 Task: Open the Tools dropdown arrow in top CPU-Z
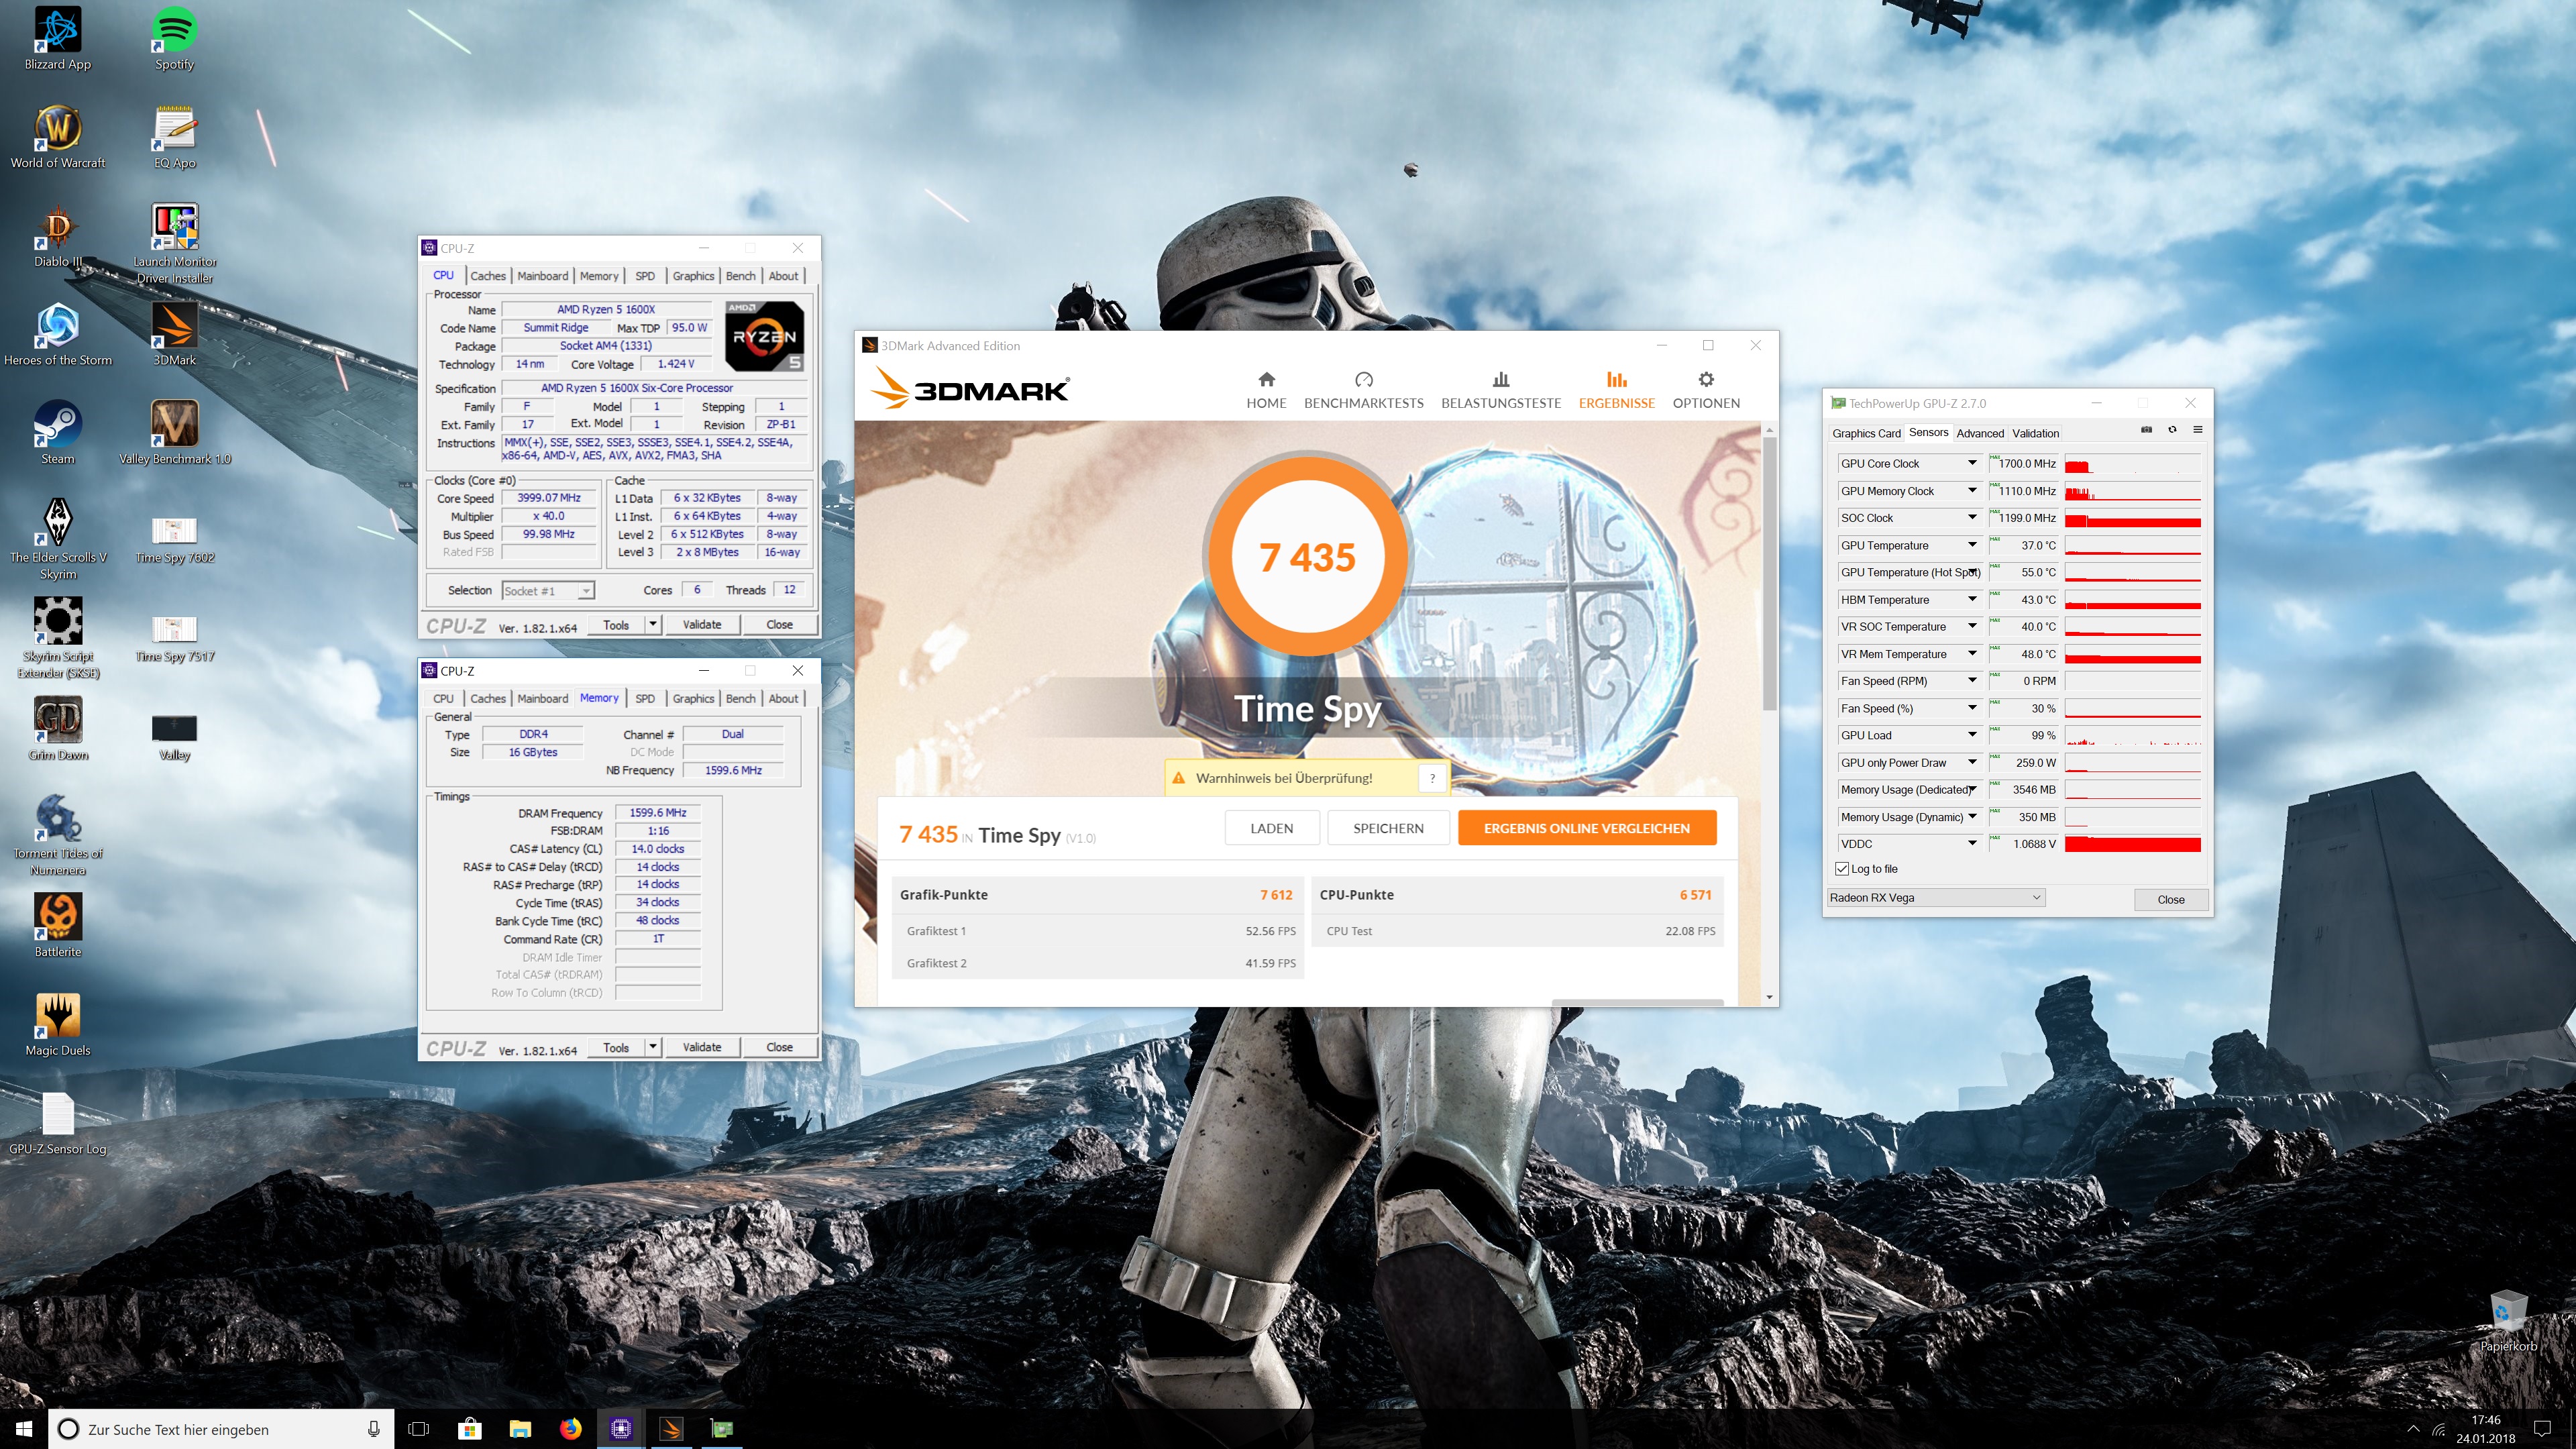tap(653, 624)
